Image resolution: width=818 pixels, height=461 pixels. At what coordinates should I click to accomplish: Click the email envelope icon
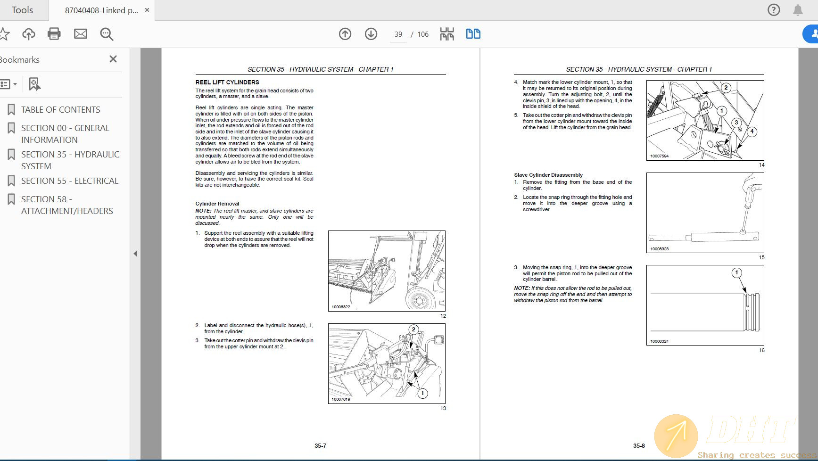tap(81, 34)
